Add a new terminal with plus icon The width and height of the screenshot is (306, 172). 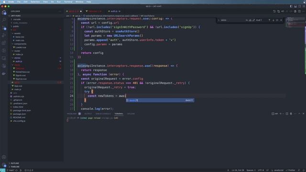(x=281, y=114)
